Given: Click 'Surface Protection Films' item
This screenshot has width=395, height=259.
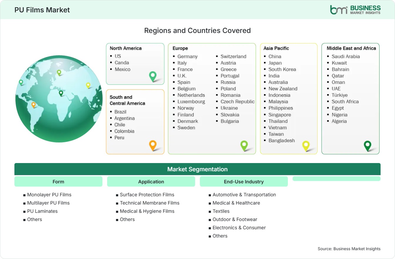Looking at the screenshot, I should 147,195.
